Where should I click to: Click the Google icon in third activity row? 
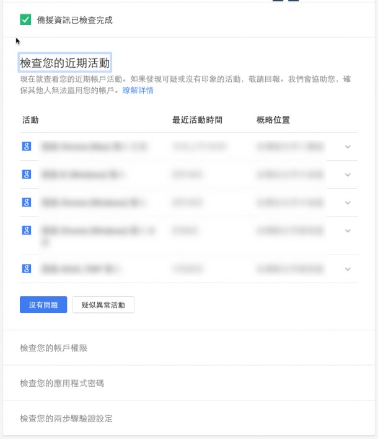27,202
